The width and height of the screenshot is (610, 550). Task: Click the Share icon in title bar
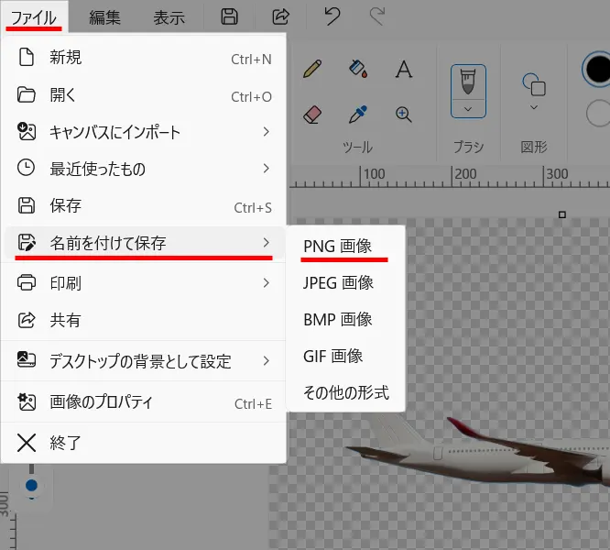point(281,16)
